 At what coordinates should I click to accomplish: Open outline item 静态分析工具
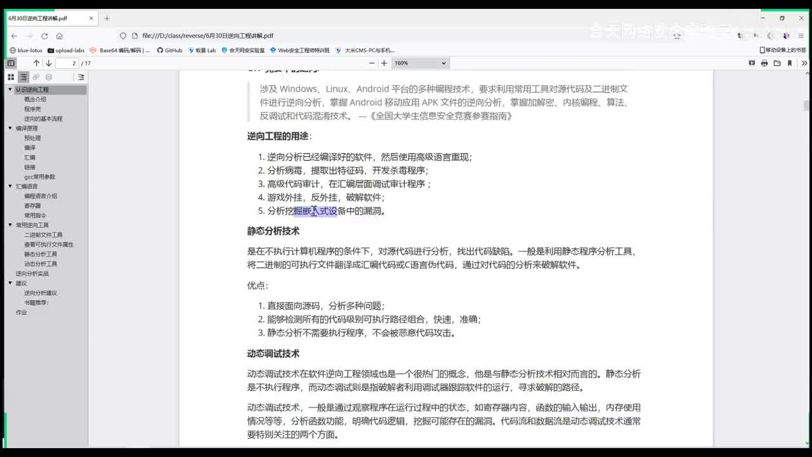tap(41, 255)
